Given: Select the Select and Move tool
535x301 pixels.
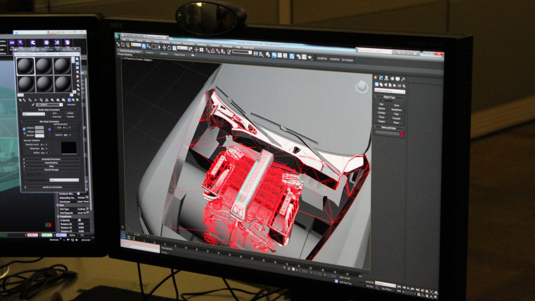Looking at the screenshot, I should 164,48.
